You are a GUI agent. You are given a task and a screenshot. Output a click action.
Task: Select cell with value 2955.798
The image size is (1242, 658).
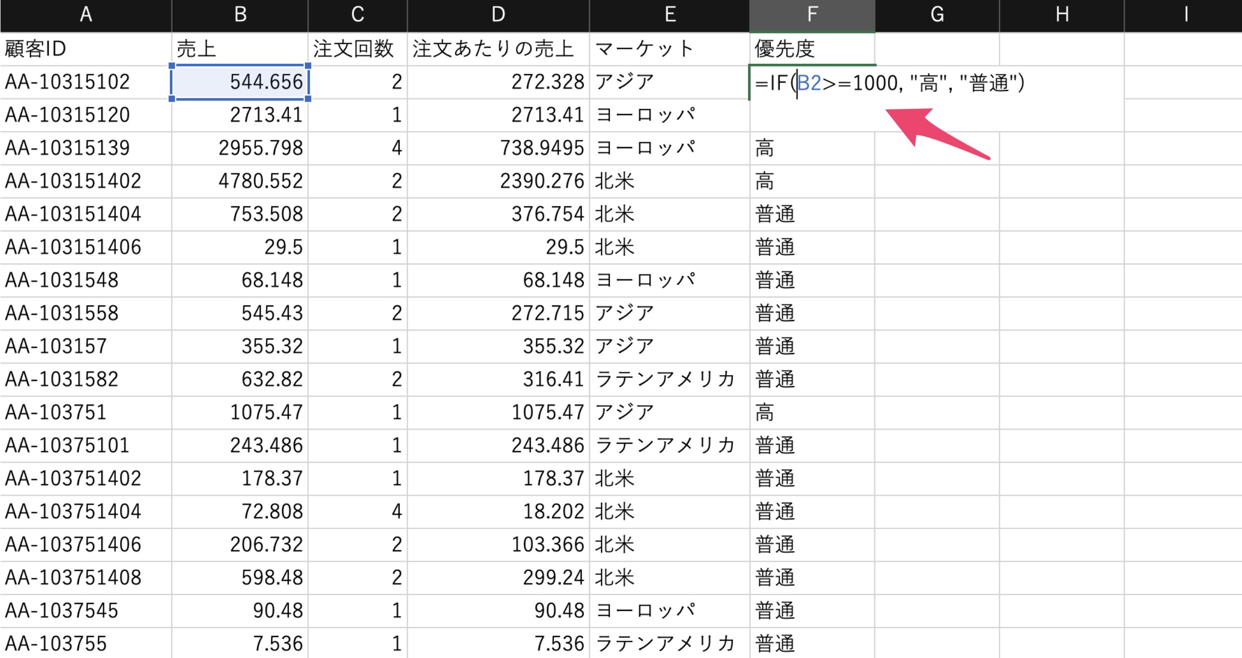click(x=240, y=148)
